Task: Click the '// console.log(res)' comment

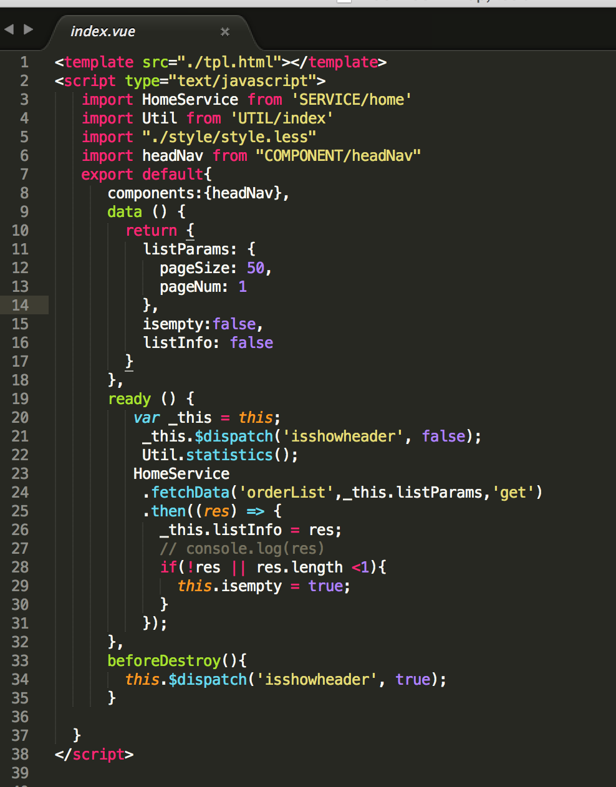Action: pyautogui.click(x=242, y=548)
